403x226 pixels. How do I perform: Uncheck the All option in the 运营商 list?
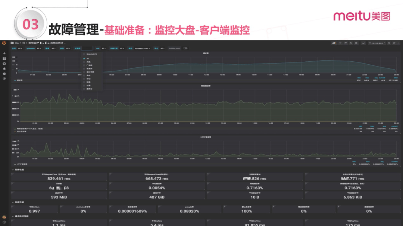pos(84,59)
